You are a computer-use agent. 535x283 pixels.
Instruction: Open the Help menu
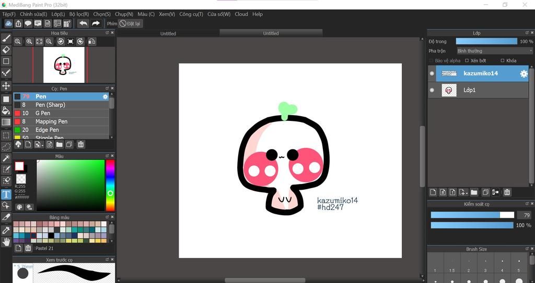[258, 14]
